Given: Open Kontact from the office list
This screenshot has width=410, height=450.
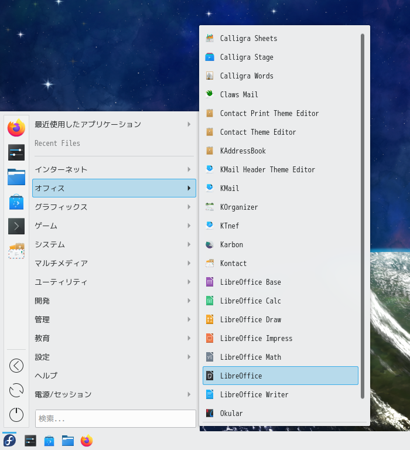Looking at the screenshot, I should coord(281,263).
